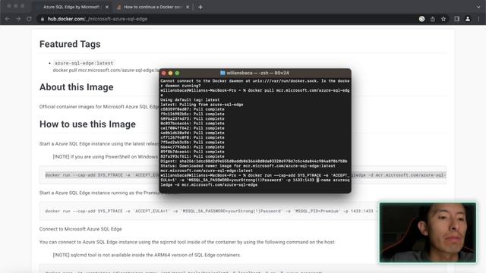This screenshot has height=273, width=486.
Task: Click the lock icon in the address bar
Action: point(43,19)
